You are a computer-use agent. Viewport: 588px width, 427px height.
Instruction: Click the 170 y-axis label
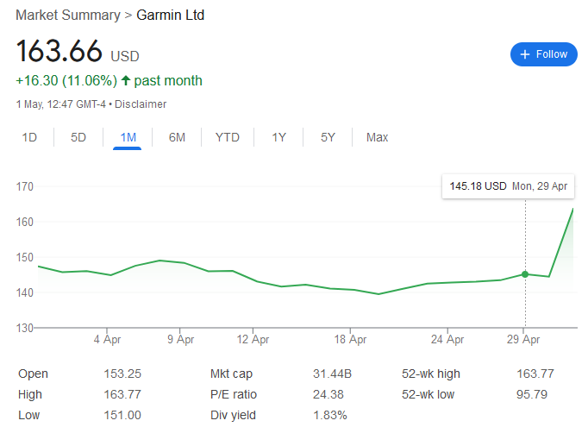25,186
